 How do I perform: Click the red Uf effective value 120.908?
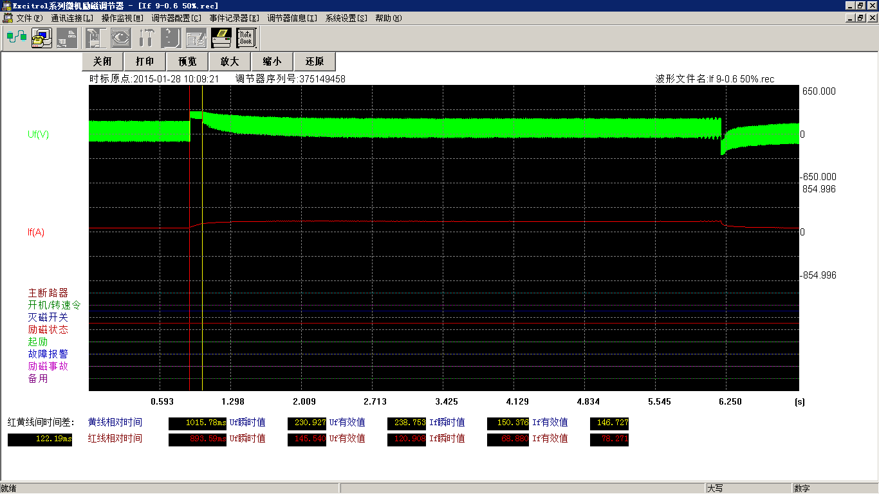(x=407, y=439)
